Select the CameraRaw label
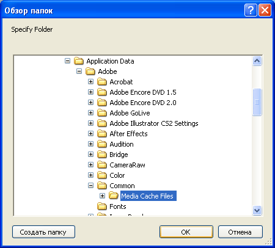Image resolution: width=275 pixels, height=248 pixels. (x=127, y=165)
